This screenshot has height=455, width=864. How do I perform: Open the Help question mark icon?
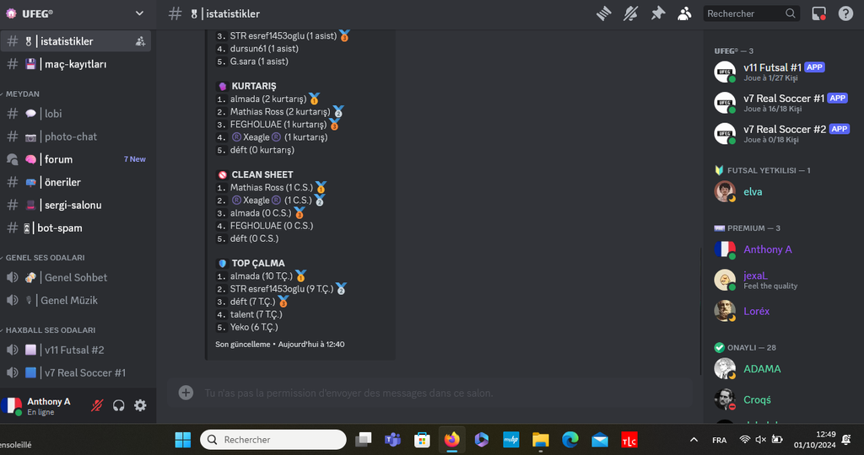845,13
